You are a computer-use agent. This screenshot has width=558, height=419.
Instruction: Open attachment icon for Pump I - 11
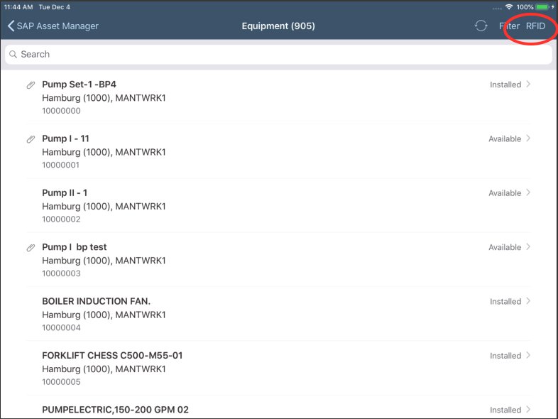point(31,139)
